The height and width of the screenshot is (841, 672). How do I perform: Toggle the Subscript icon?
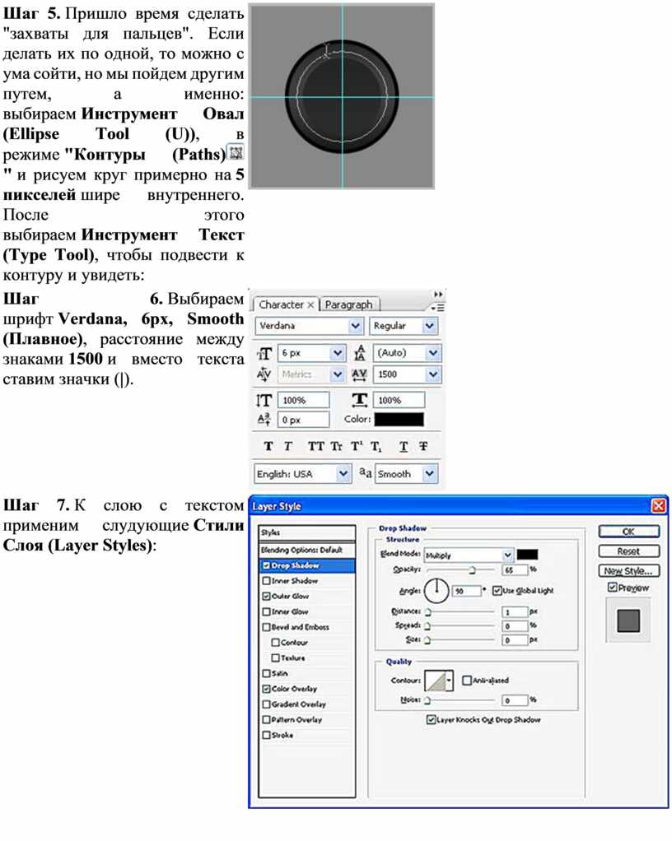point(376,446)
